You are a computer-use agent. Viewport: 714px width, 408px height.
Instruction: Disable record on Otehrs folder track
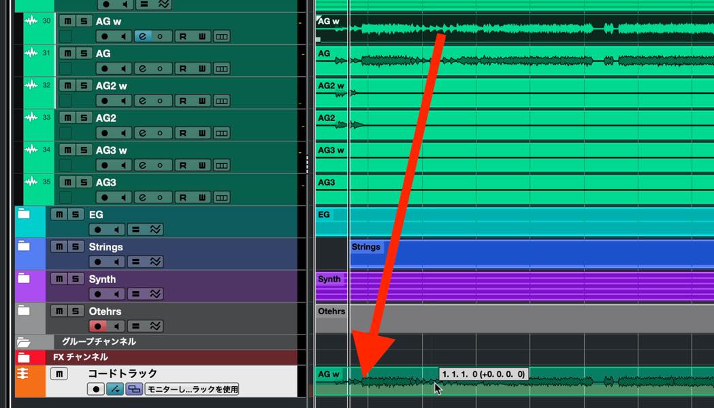tap(97, 326)
